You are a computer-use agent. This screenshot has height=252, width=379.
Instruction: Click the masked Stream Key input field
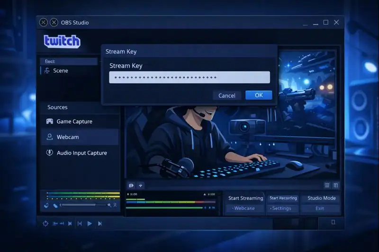point(189,77)
